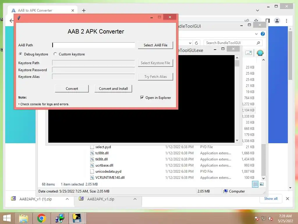Click the Explorer search magnifier icon

pos(258,43)
